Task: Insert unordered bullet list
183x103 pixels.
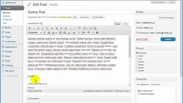Action: [x=43, y=28]
